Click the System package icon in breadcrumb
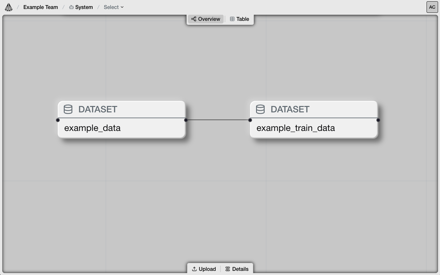Screen dimensions: 440x275 click(x=71, y=7)
